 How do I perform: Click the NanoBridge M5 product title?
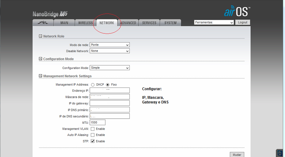tap(50, 14)
